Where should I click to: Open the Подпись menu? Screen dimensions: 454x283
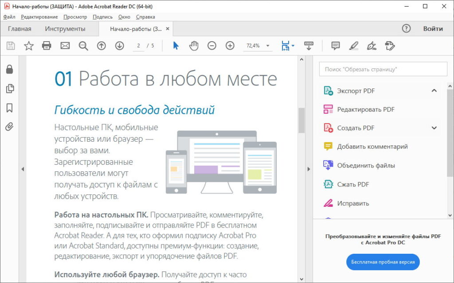102,17
